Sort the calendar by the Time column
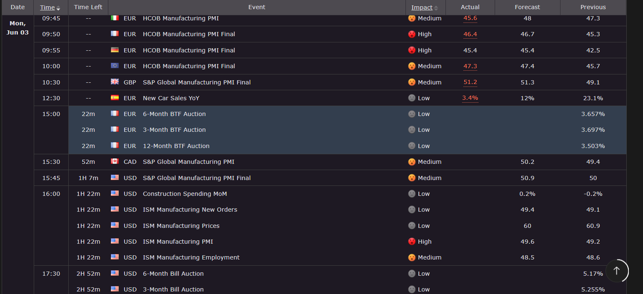 tap(50, 7)
